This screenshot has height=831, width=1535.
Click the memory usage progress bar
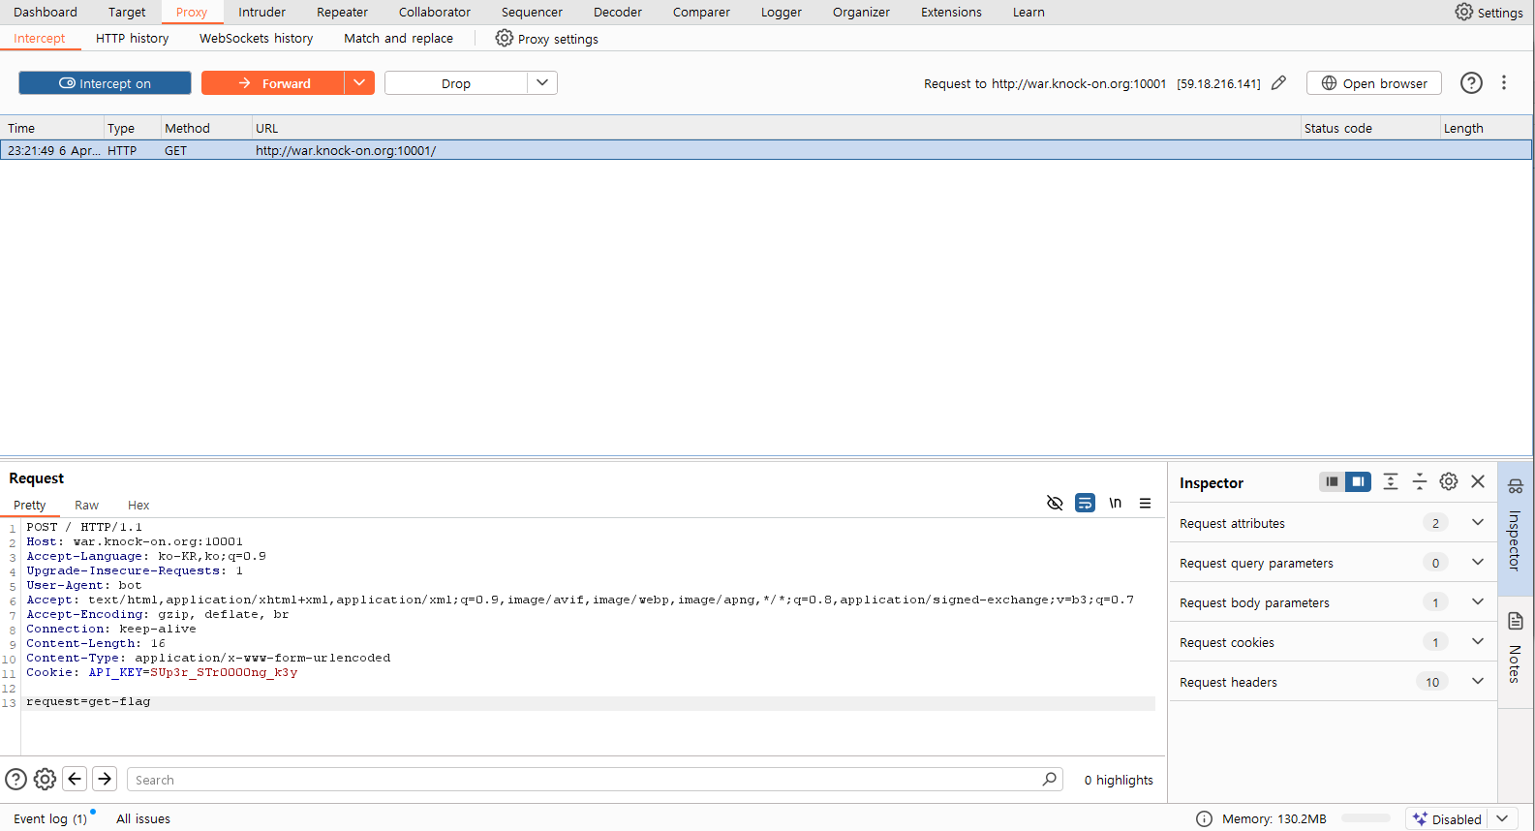click(1366, 818)
